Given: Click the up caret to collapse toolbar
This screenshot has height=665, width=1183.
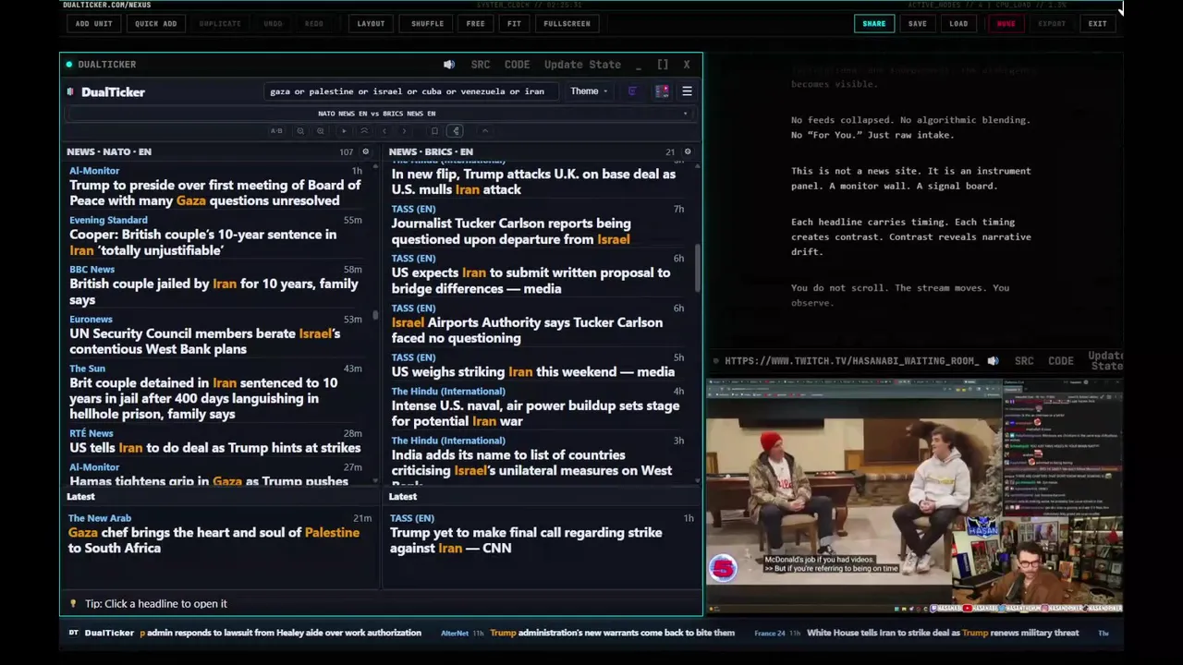Looking at the screenshot, I should pos(485,131).
